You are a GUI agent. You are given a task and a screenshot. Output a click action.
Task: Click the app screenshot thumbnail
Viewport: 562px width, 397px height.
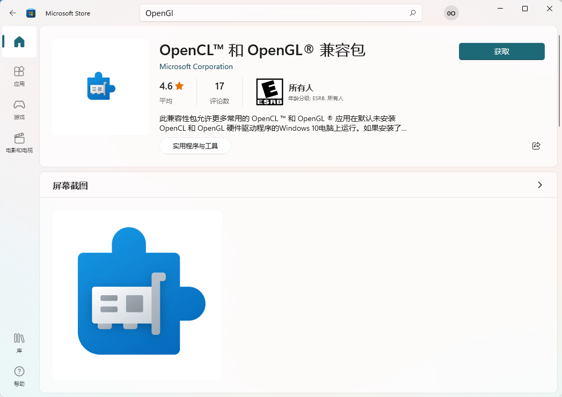[x=137, y=294]
